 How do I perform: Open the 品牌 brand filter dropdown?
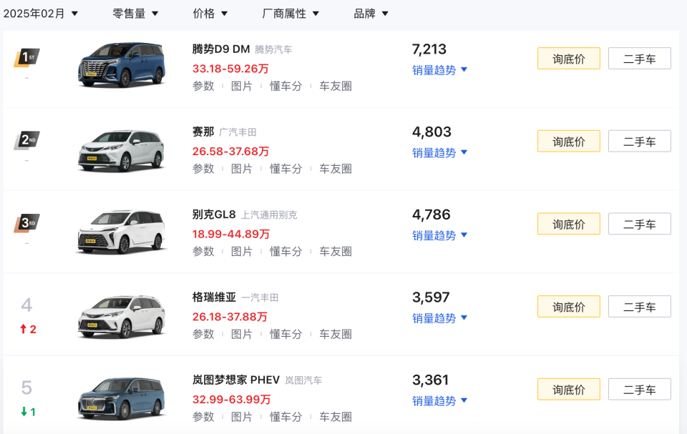click(x=370, y=13)
